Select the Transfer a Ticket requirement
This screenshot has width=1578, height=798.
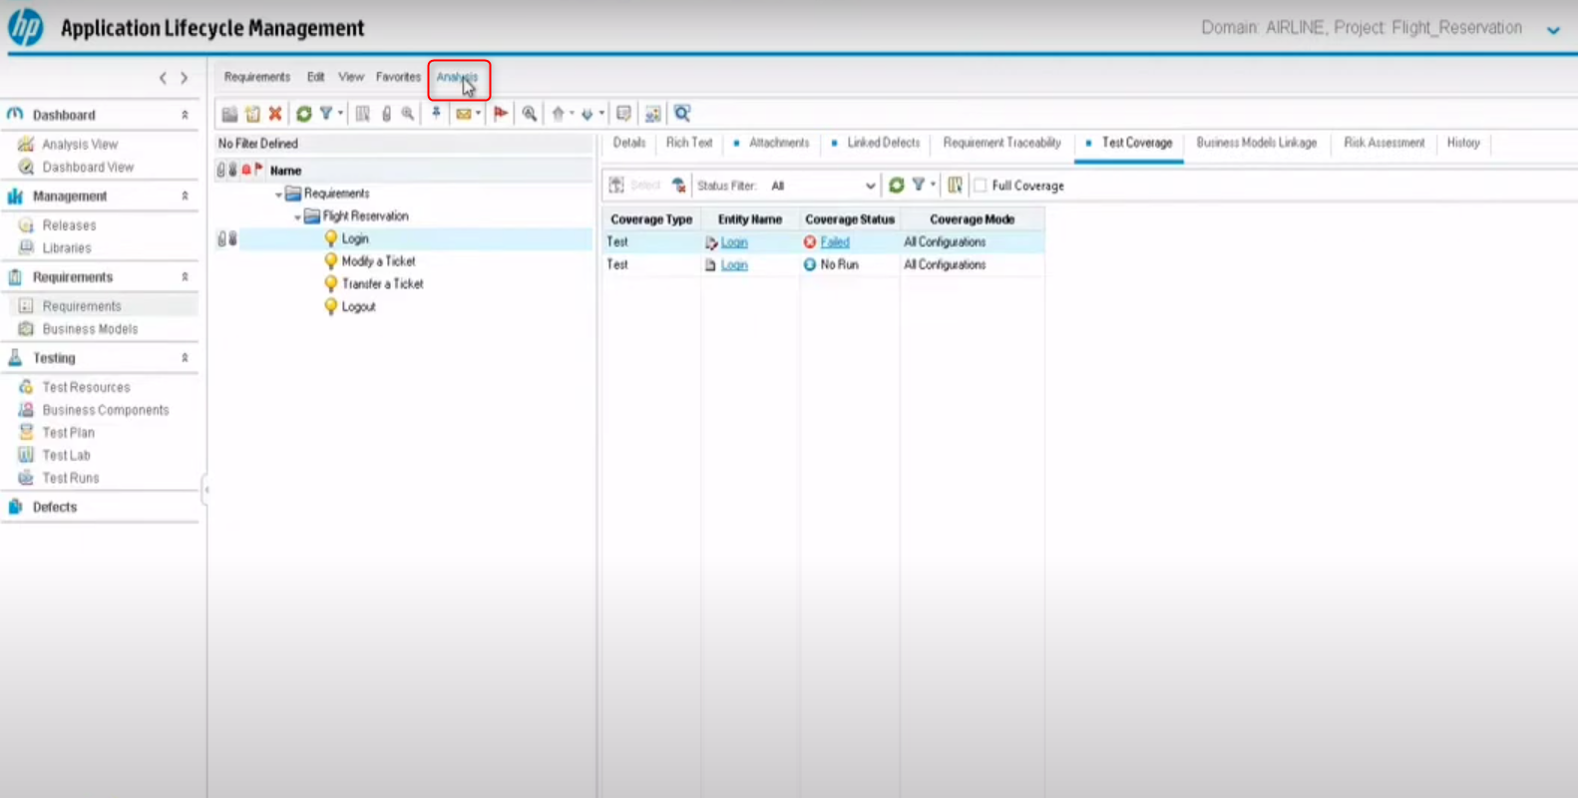point(382,284)
